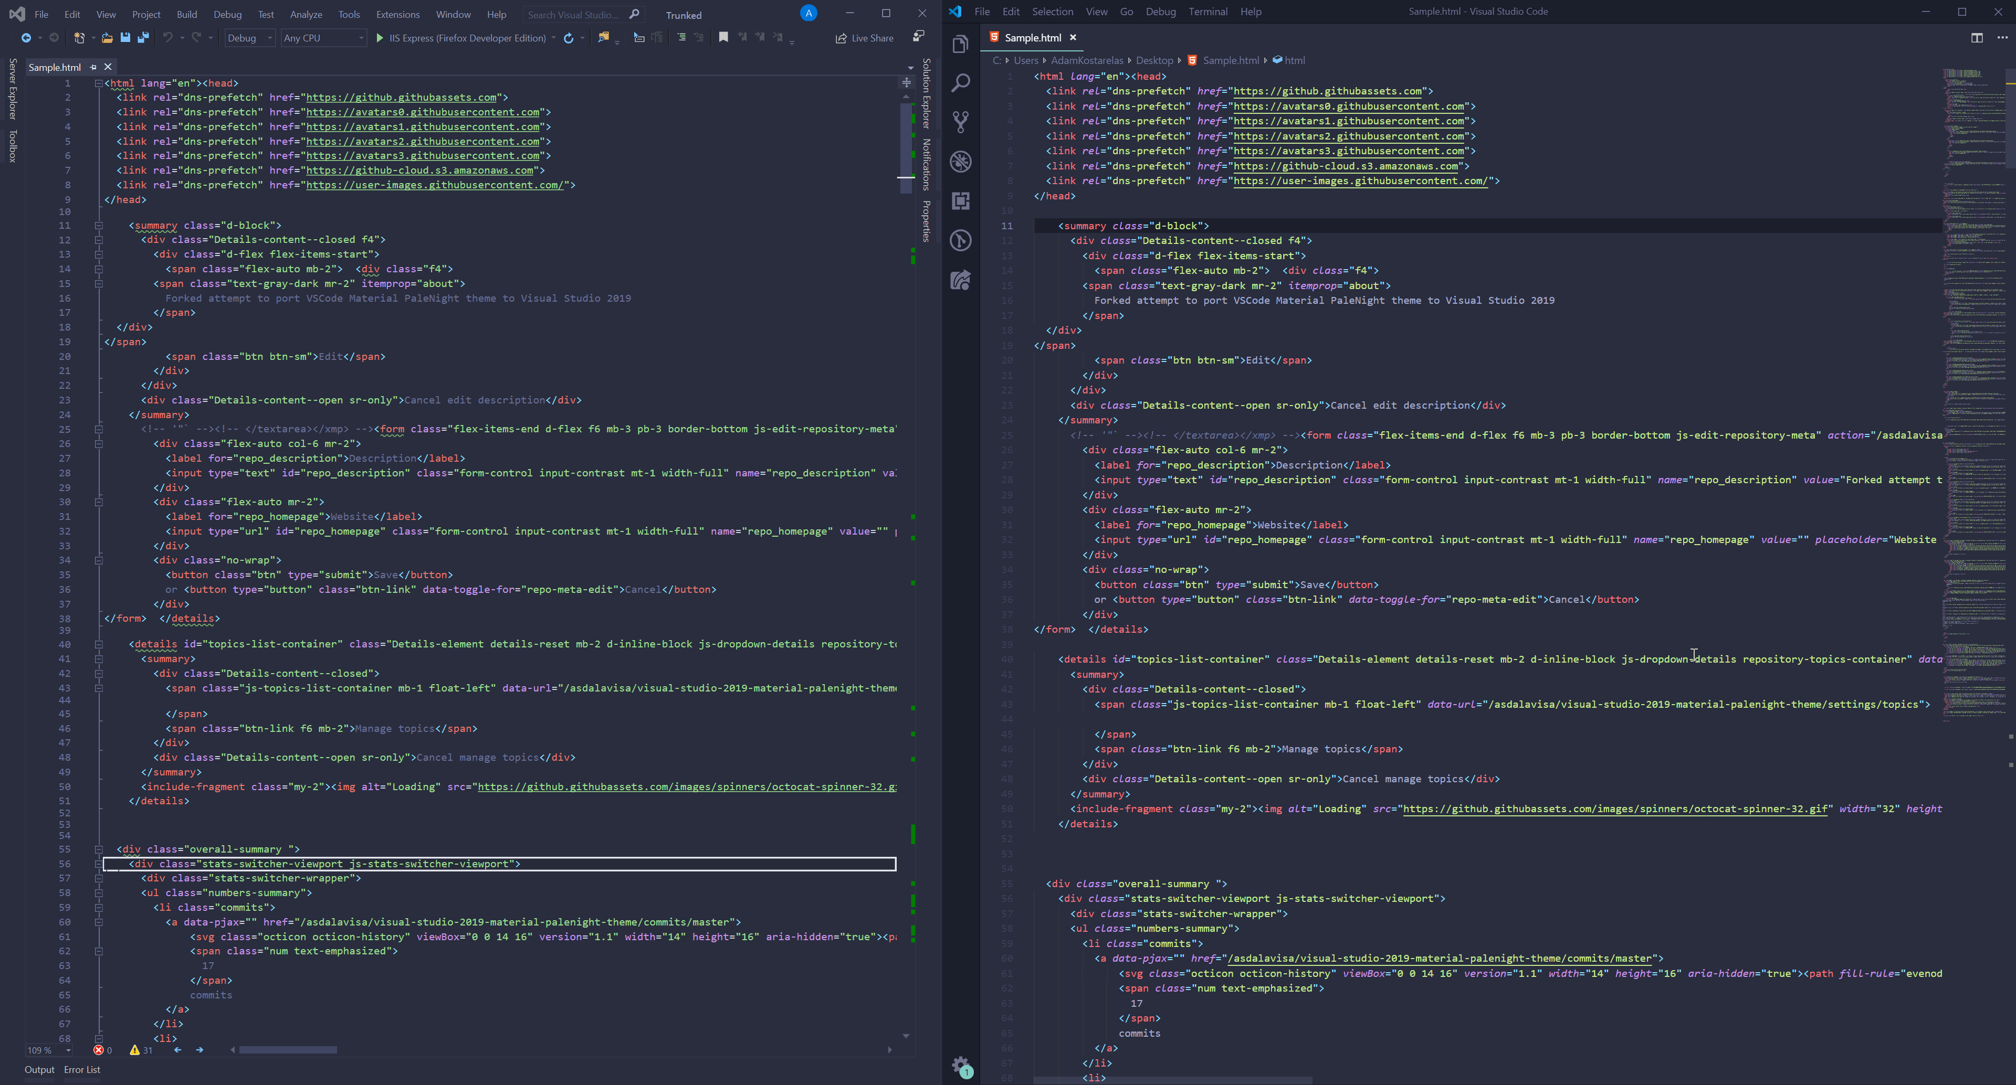Click Open File folder icon in toolbar
Image resolution: width=2016 pixels, height=1085 pixels.
click(x=107, y=38)
